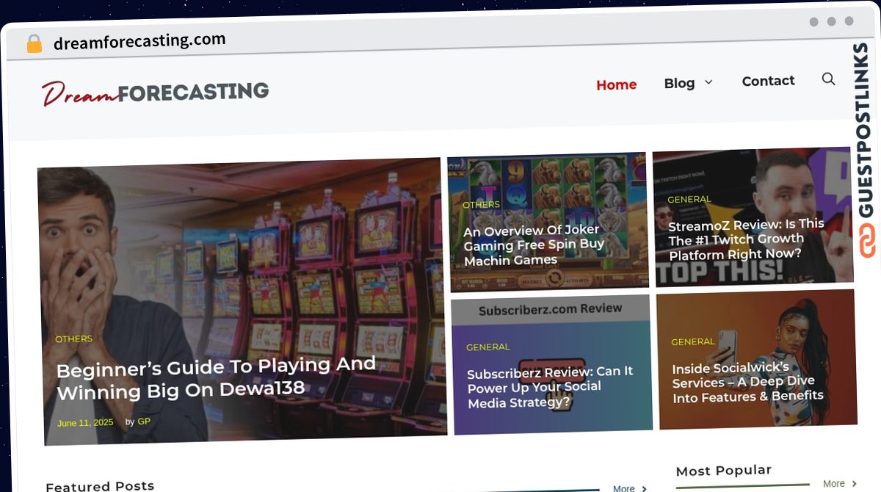Open the search magnifier icon
Screen dimensions: 881x492
[x=828, y=79]
